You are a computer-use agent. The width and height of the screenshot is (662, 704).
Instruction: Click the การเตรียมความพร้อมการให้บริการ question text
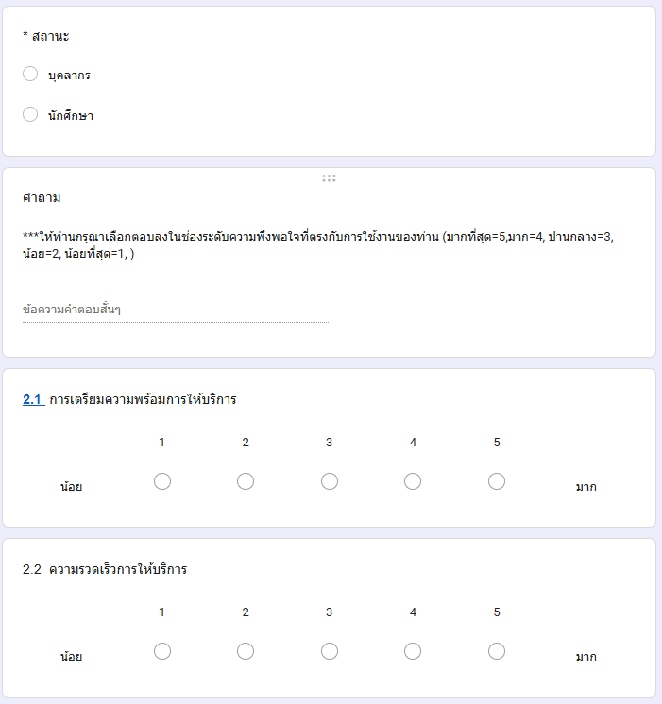143,399
